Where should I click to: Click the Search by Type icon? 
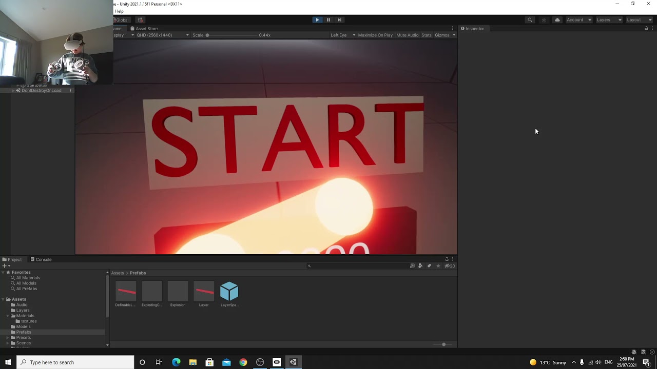(x=412, y=266)
